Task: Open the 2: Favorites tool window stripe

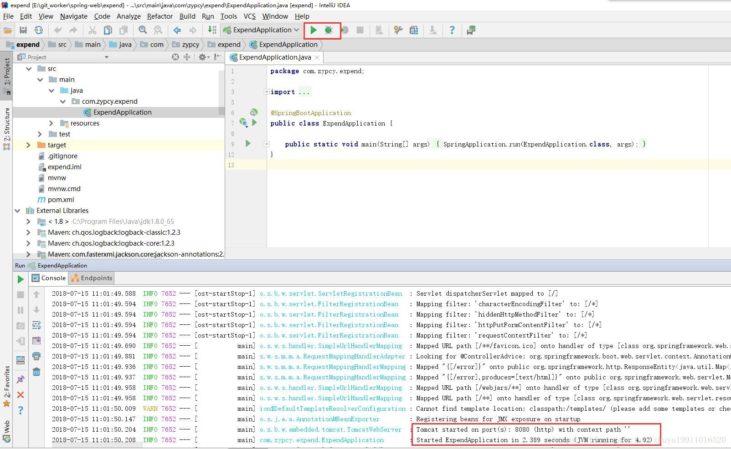Action: [6, 387]
